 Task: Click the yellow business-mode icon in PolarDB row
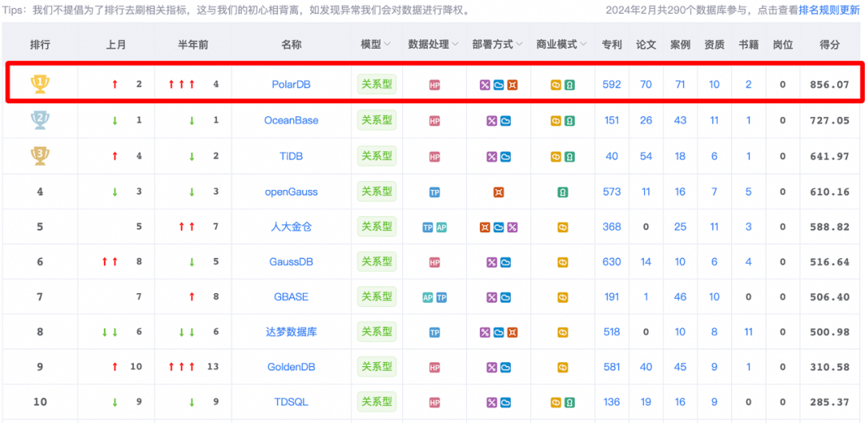tap(556, 85)
